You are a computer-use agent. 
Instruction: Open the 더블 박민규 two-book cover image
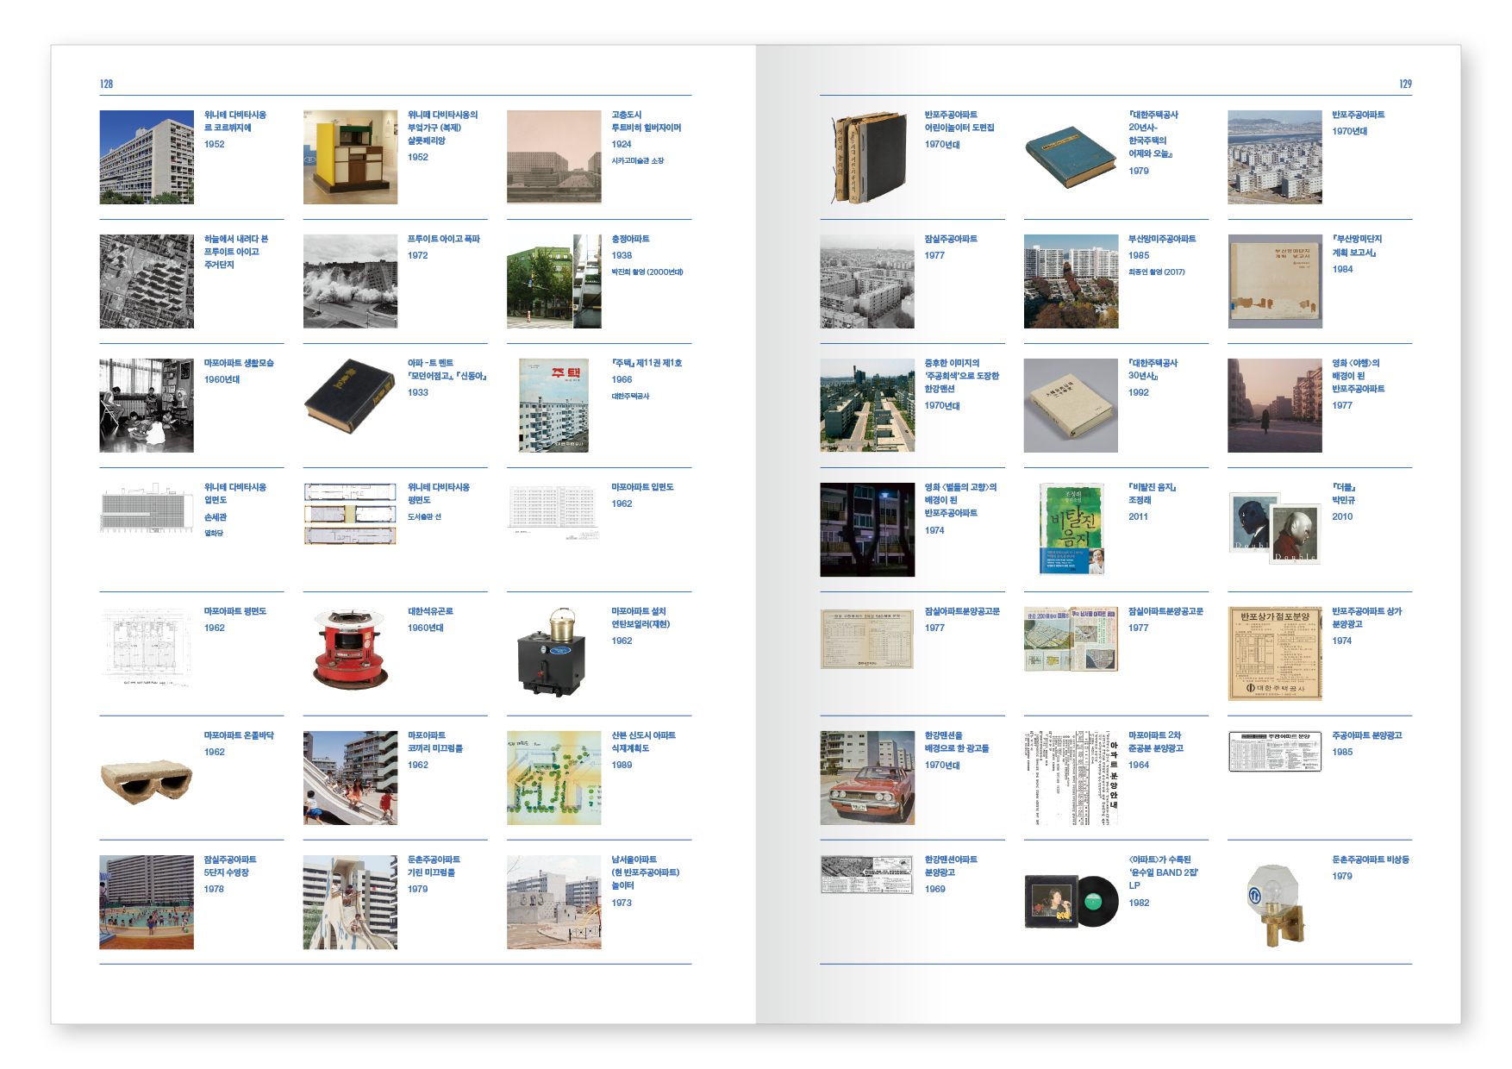coord(1275,528)
